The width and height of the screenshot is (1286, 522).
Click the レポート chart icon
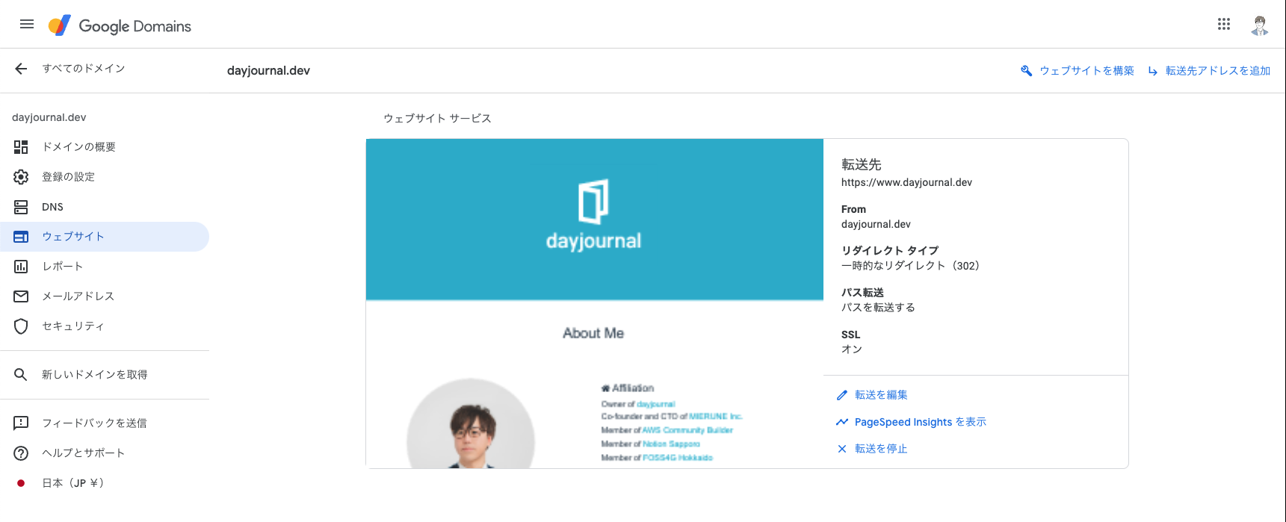tap(21, 267)
